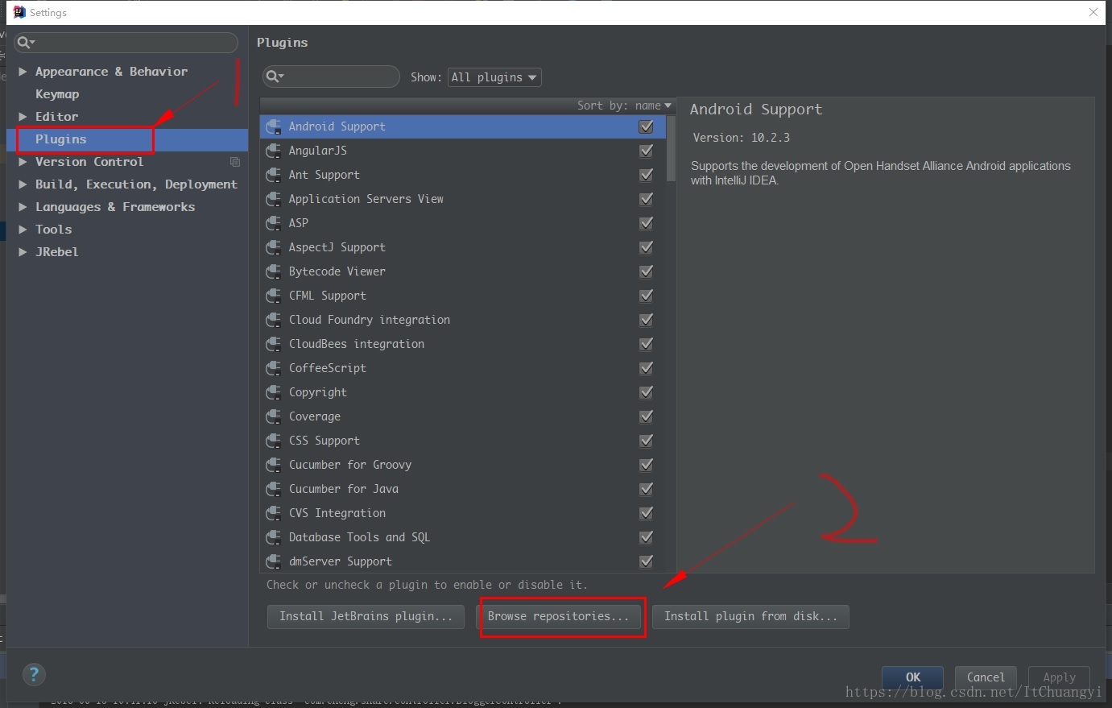This screenshot has width=1112, height=708.
Task: Click the Bytecode Viewer plugin icon
Action: tap(274, 271)
